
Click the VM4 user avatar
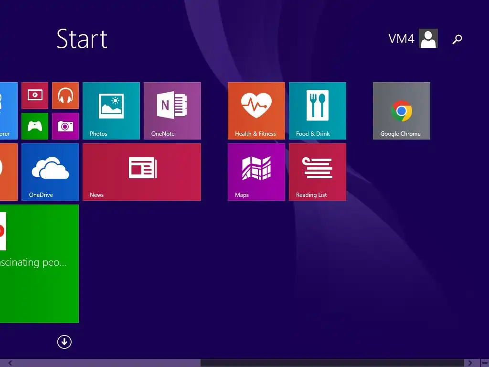[x=428, y=38]
